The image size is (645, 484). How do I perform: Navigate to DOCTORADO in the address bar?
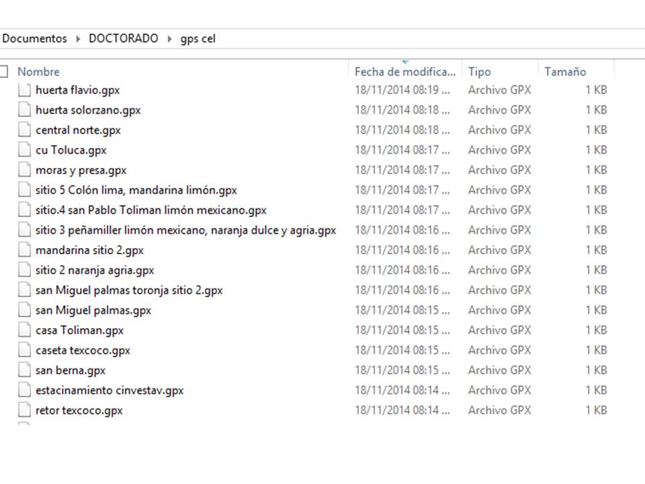124,38
